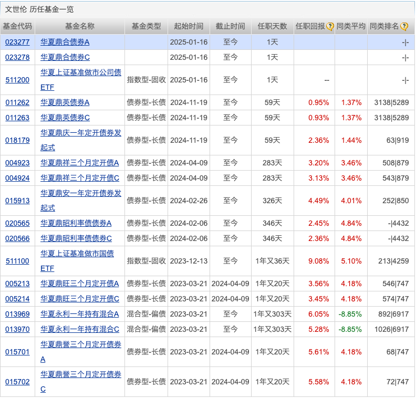416x398 pixels.
Task: Open 华夏鼎合债券C fund page
Action: [x=65, y=57]
